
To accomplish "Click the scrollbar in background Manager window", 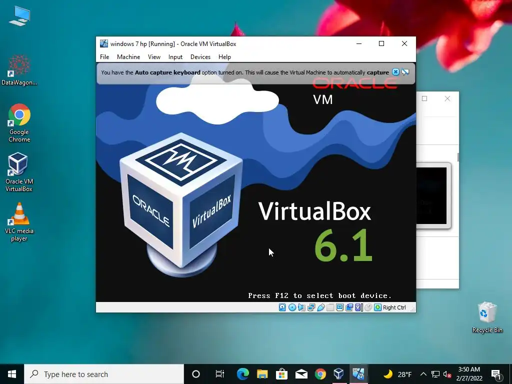I will point(458,156).
